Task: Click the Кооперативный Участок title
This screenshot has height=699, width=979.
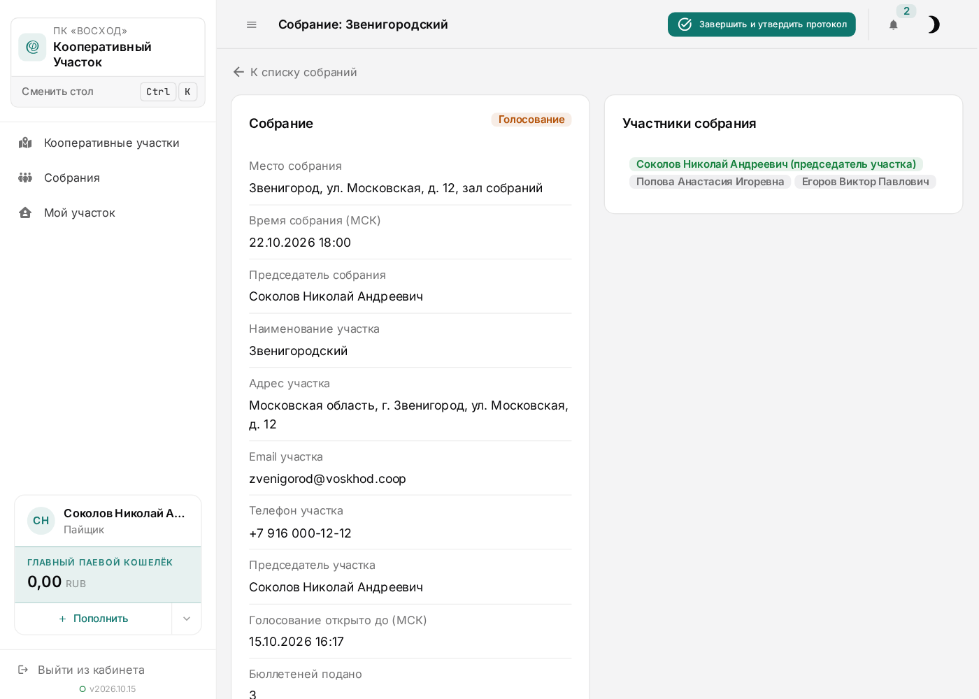Action: click(102, 55)
